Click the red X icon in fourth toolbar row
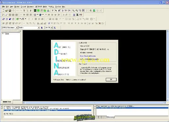Viewport: 169px width, 122px height. click(x=99, y=23)
